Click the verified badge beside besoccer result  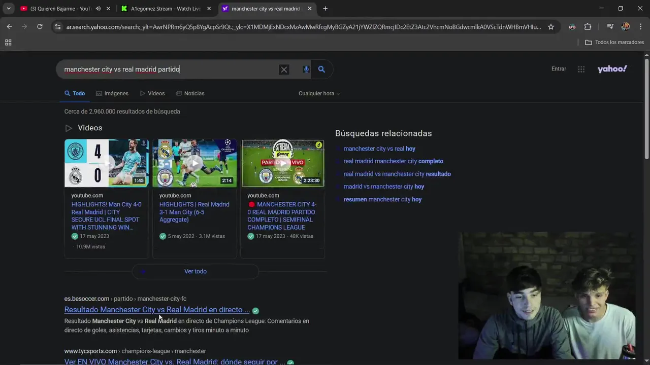click(x=255, y=311)
